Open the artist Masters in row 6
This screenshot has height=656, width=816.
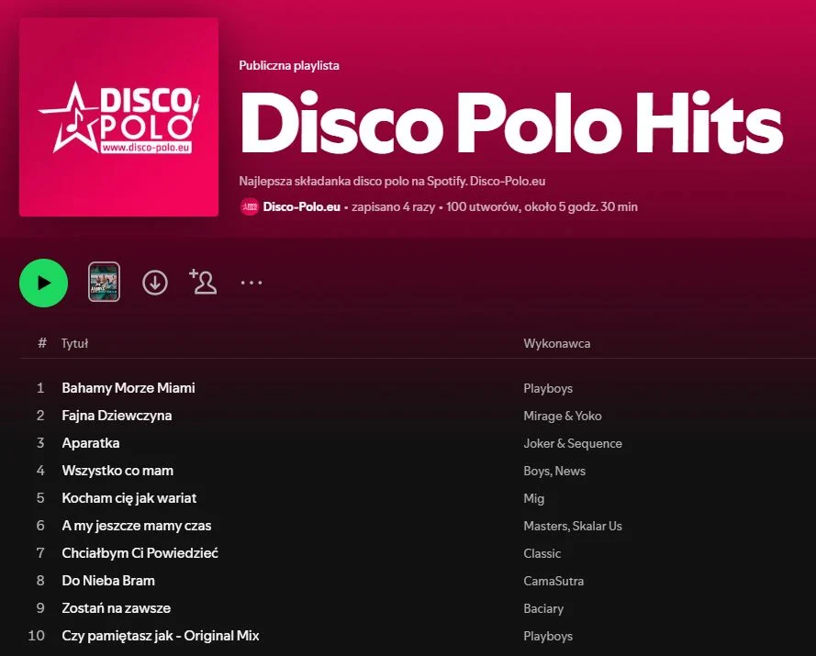click(x=546, y=526)
